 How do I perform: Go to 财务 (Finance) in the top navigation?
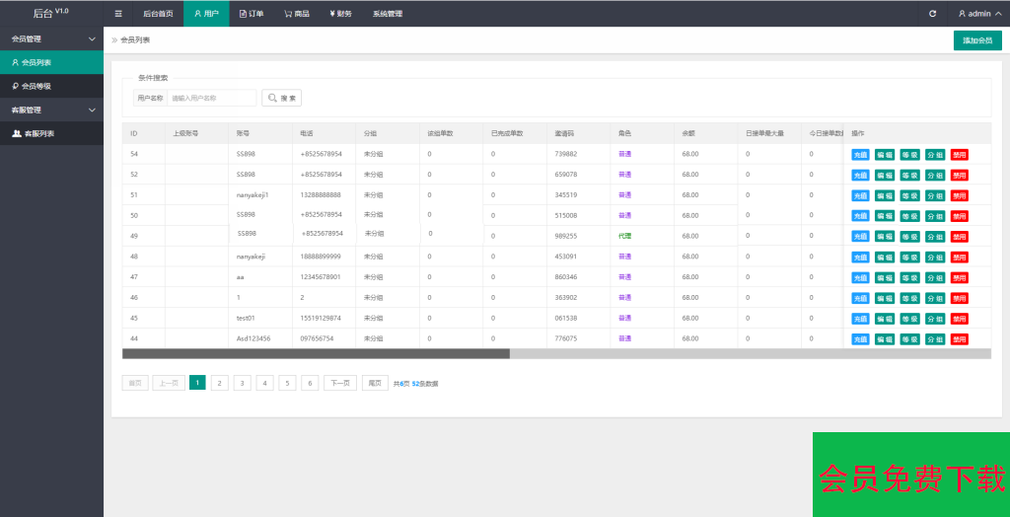click(x=340, y=14)
